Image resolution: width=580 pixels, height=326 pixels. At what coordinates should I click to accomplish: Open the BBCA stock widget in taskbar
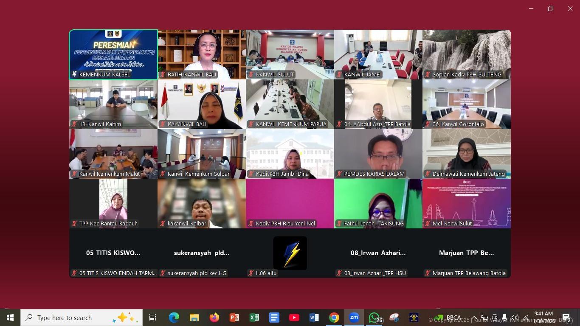(448, 318)
